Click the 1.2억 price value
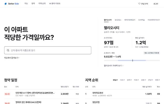 [x=141, y=43]
